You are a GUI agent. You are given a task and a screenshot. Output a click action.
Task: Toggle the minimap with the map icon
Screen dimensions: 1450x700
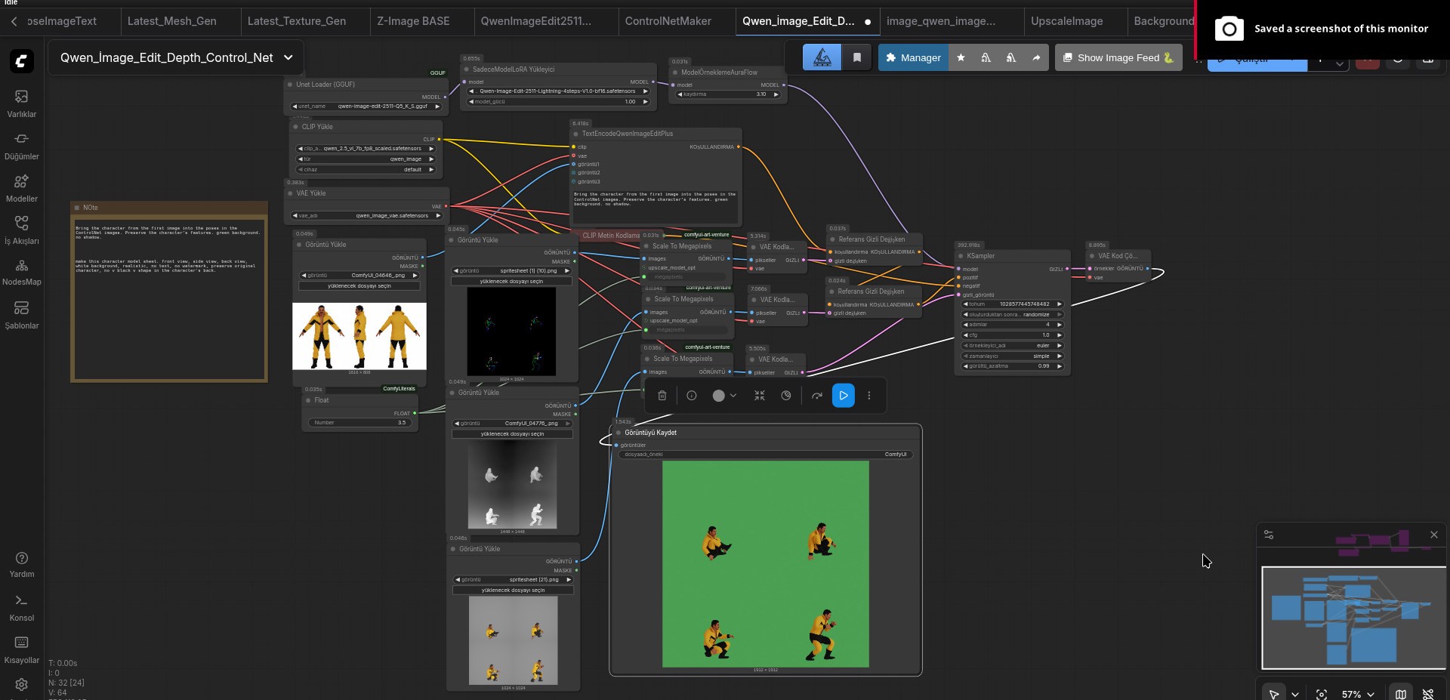1400,694
